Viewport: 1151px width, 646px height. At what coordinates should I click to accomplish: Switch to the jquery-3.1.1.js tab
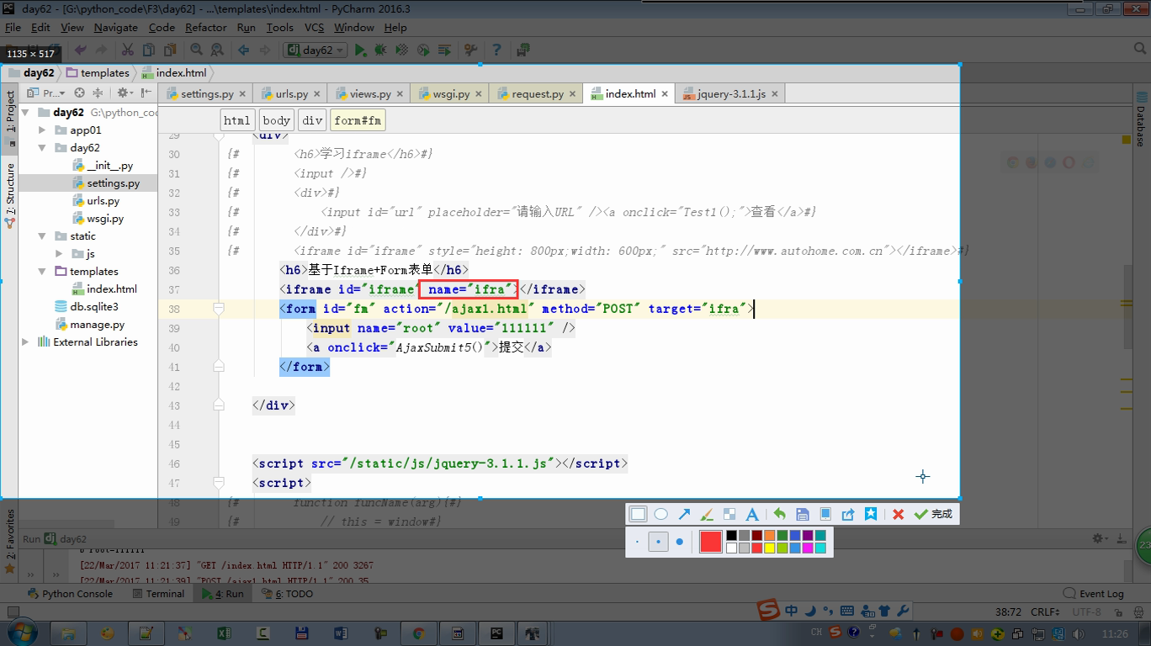pos(730,94)
